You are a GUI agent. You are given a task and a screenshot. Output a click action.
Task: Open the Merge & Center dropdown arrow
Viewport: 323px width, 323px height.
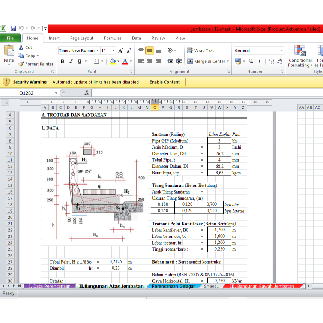[229, 62]
